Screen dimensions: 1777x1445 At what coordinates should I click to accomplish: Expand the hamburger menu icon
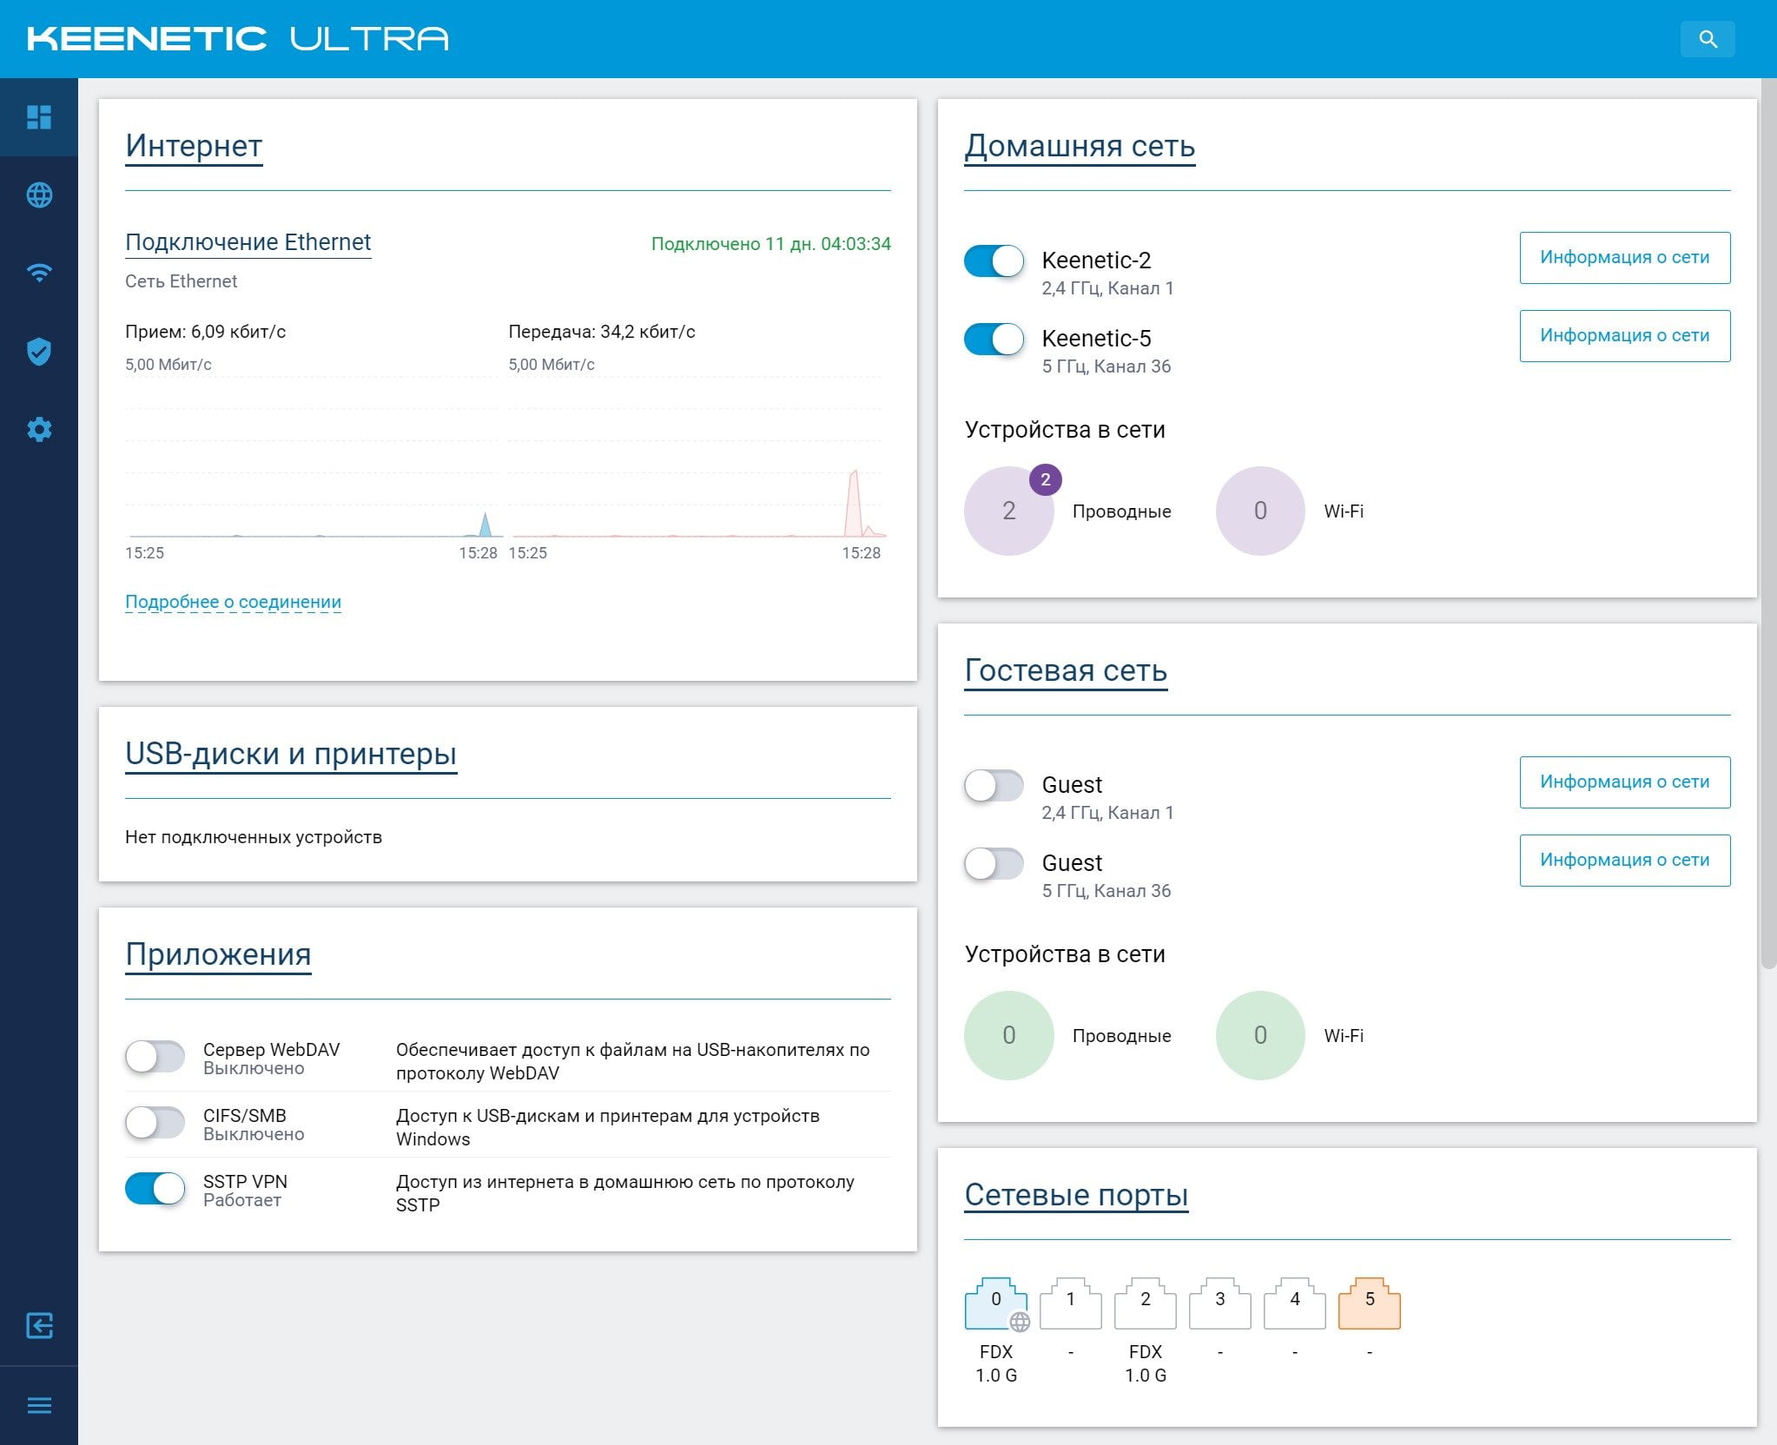pos(39,1405)
